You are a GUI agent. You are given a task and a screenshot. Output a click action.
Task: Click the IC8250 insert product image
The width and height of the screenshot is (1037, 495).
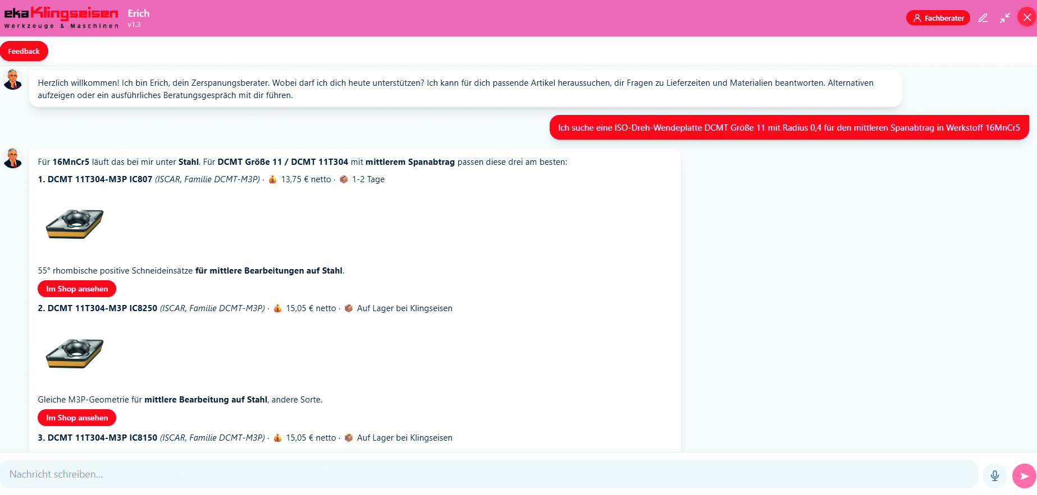pyautogui.click(x=75, y=353)
